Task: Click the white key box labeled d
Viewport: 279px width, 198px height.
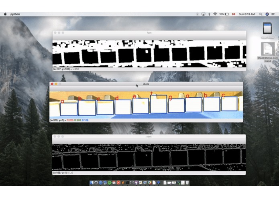Action: 123,107
